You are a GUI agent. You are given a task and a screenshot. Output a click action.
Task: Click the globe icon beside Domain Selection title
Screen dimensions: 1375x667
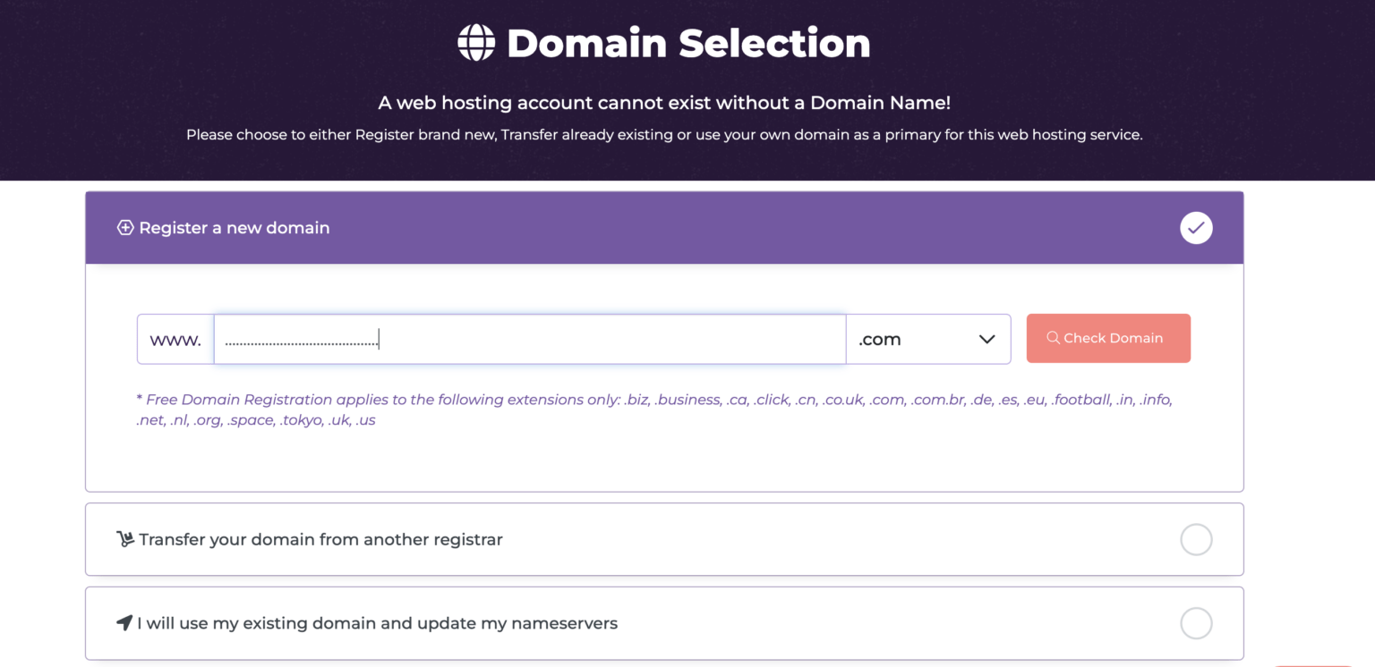point(475,41)
